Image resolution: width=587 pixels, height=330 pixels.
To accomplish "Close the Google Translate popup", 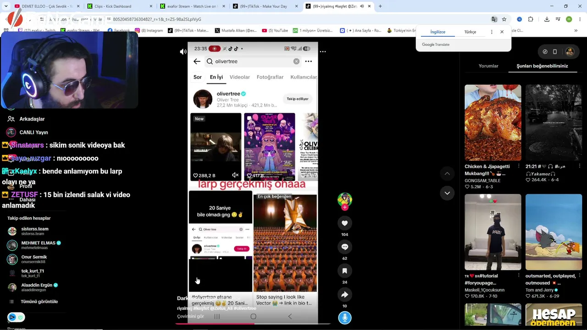I will (502, 32).
